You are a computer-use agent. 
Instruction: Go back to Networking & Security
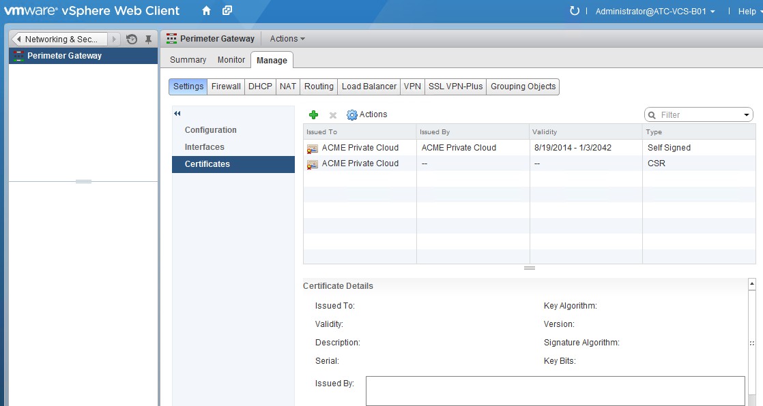point(59,39)
